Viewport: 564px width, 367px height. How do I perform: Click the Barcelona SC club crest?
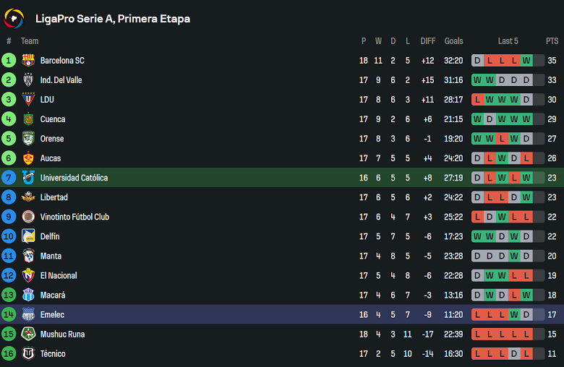click(28, 61)
